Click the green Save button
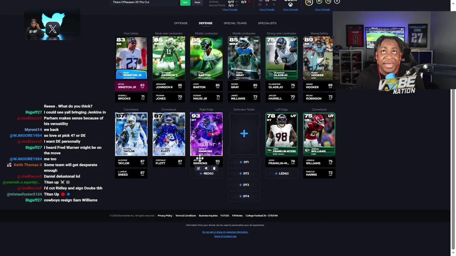 pos(185,2)
